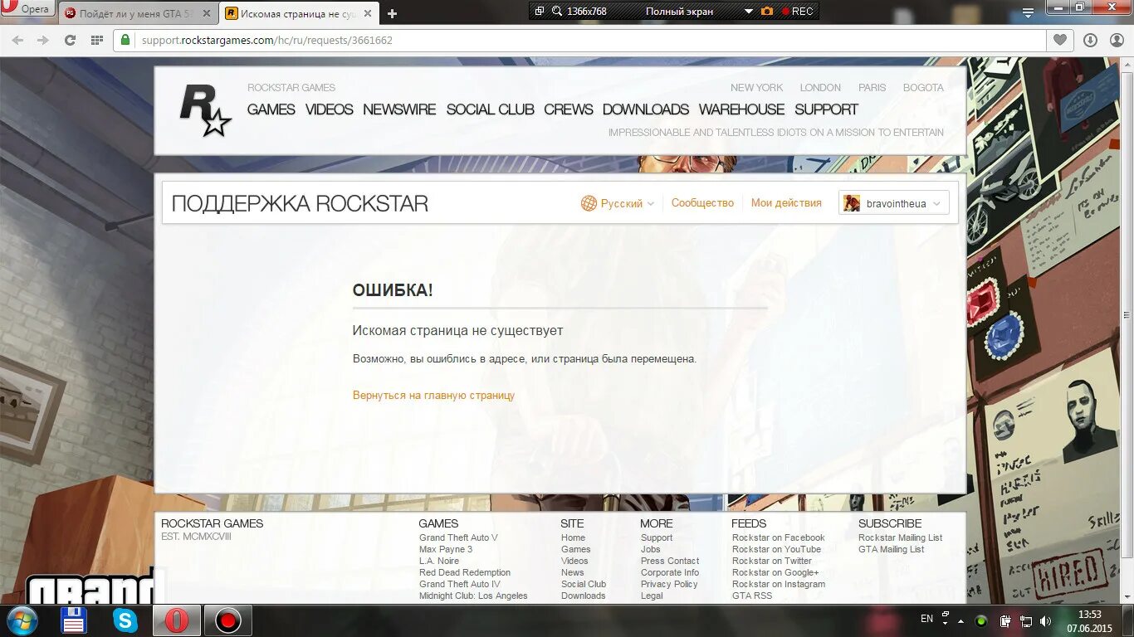Screen dimensions: 1134x637
Task: Select the 'Искомая страница не существует' tab
Action: pyautogui.click(x=299, y=13)
